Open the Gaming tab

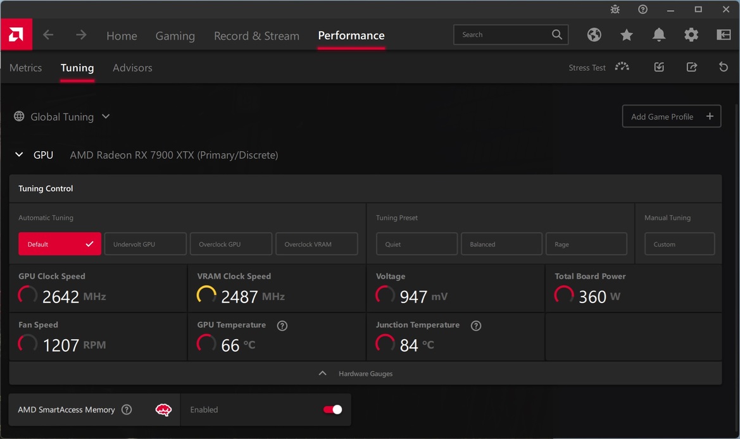click(175, 36)
